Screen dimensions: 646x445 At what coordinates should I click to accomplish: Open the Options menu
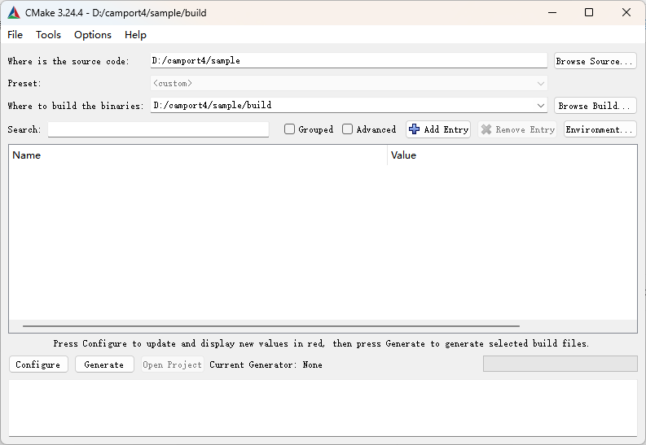click(93, 34)
